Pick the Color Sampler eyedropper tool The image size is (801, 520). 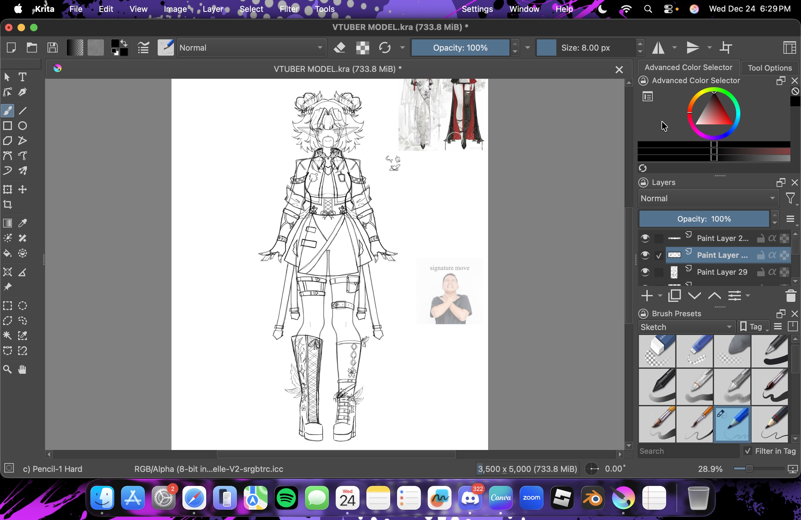coord(22,223)
